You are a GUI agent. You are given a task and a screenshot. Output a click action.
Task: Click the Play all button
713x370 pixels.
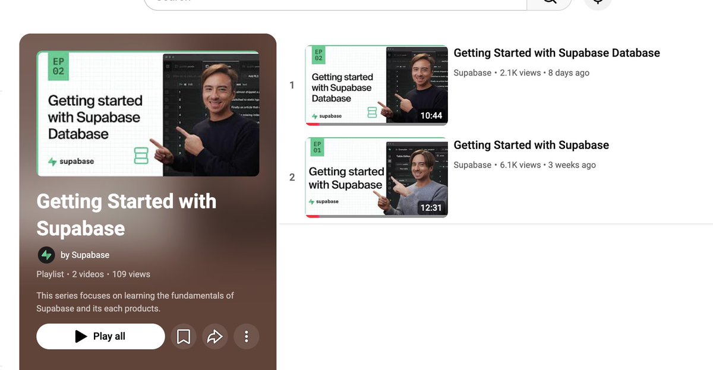[x=100, y=337]
